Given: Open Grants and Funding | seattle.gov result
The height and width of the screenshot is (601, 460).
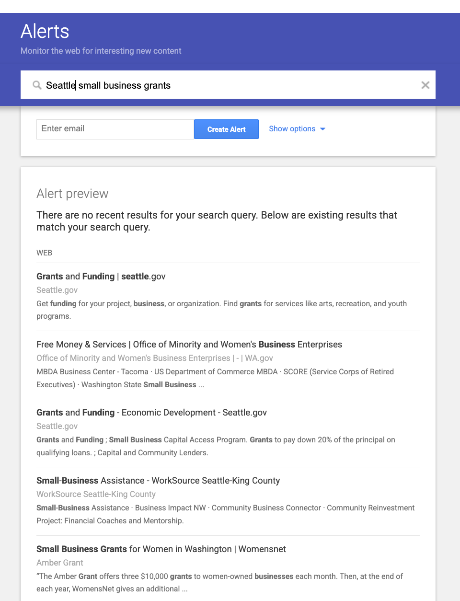Looking at the screenshot, I should coord(101,277).
